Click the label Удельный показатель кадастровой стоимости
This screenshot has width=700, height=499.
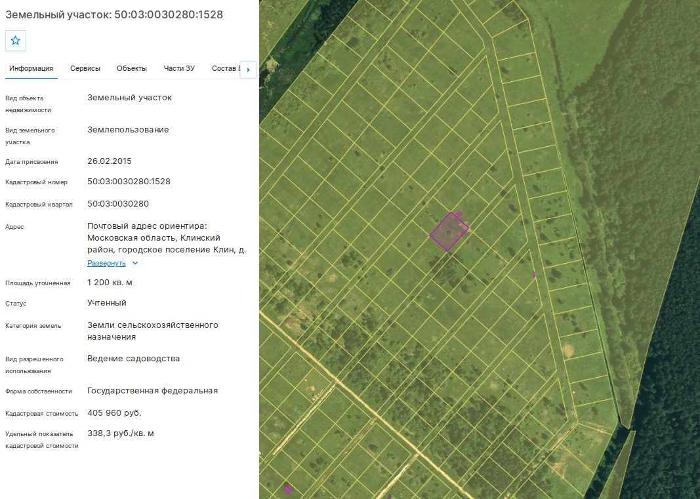pyautogui.click(x=42, y=439)
